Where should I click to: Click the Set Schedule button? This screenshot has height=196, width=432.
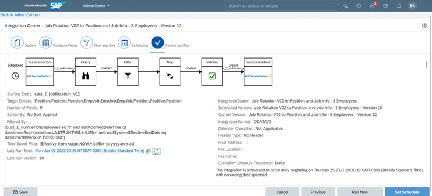(x=407, y=192)
